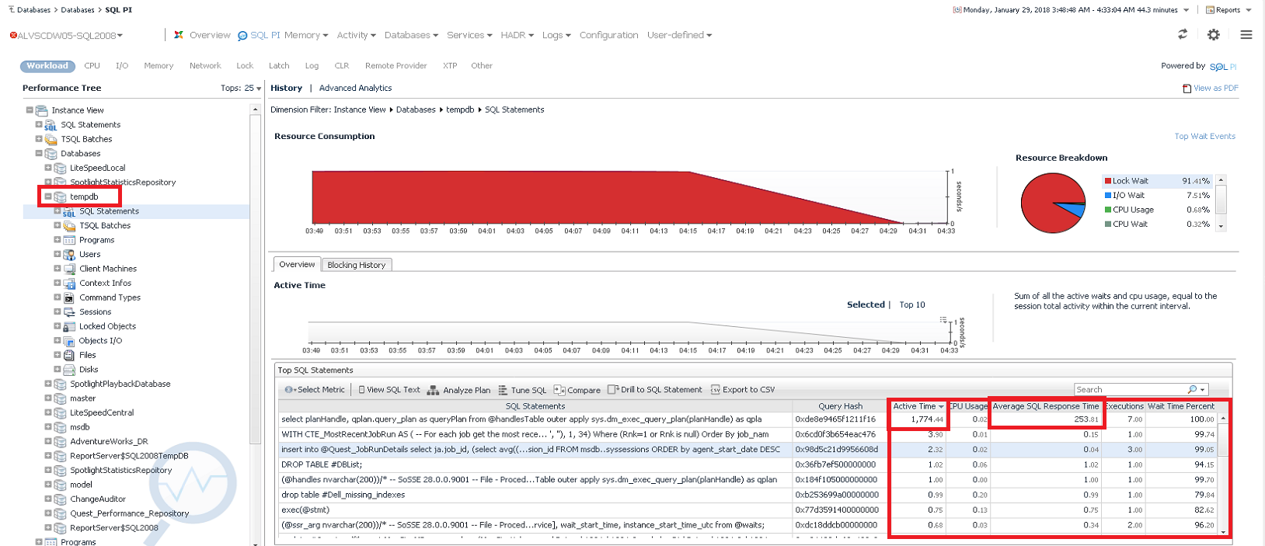Open the Activity menu
This screenshot has width=1265, height=546.
[x=356, y=35]
